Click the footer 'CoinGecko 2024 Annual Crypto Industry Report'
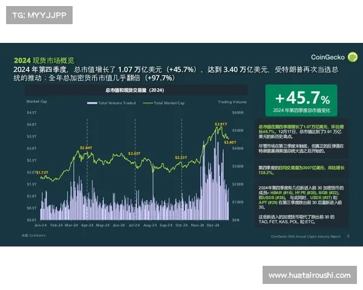 pyautogui.click(x=306, y=236)
